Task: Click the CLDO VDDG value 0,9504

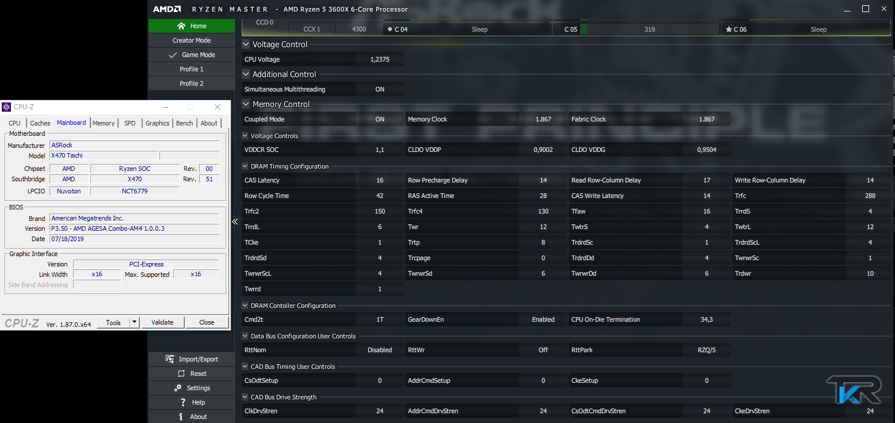Action: [707, 150]
